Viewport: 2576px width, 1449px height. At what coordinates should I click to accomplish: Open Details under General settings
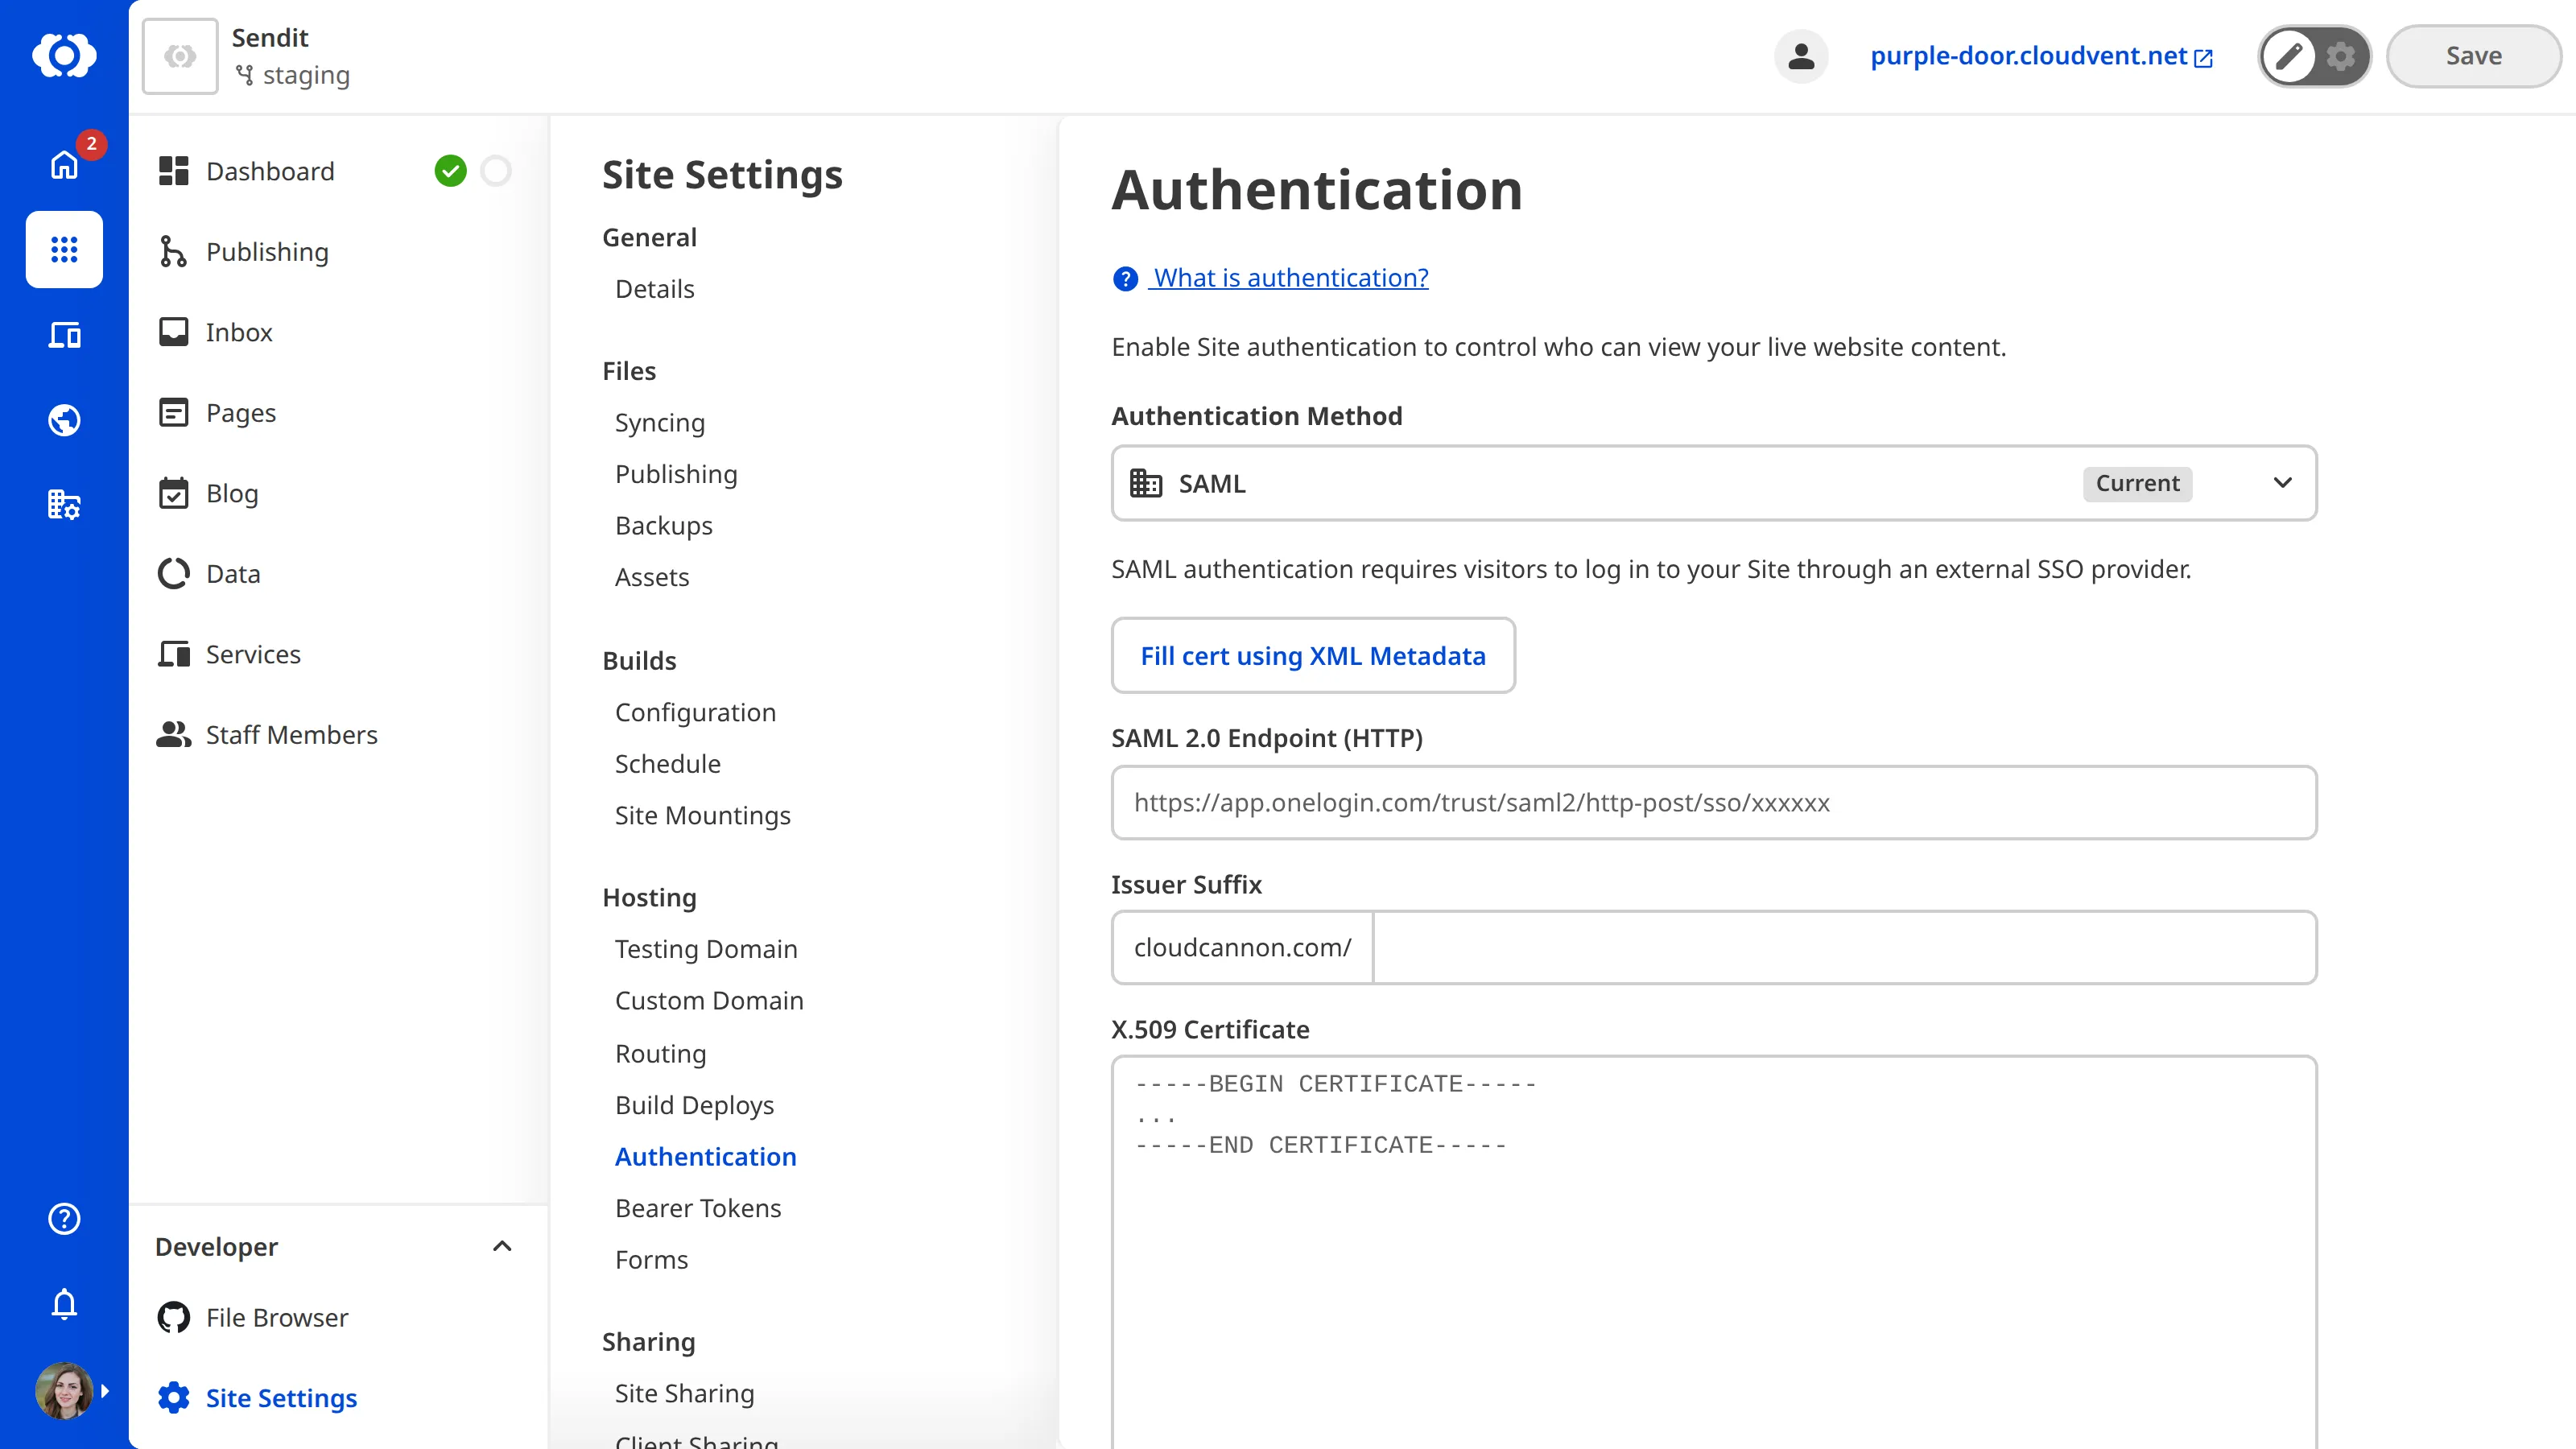click(x=655, y=289)
